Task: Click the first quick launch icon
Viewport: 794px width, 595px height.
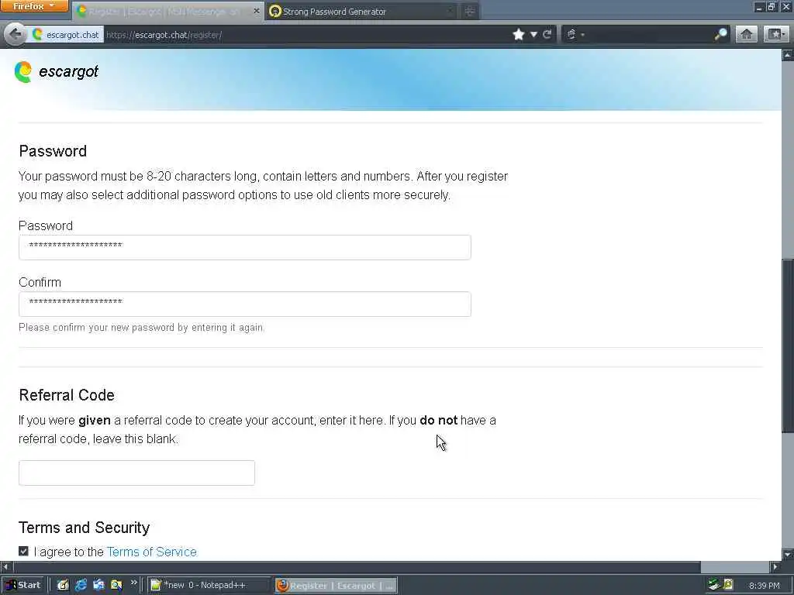Action: 63,585
